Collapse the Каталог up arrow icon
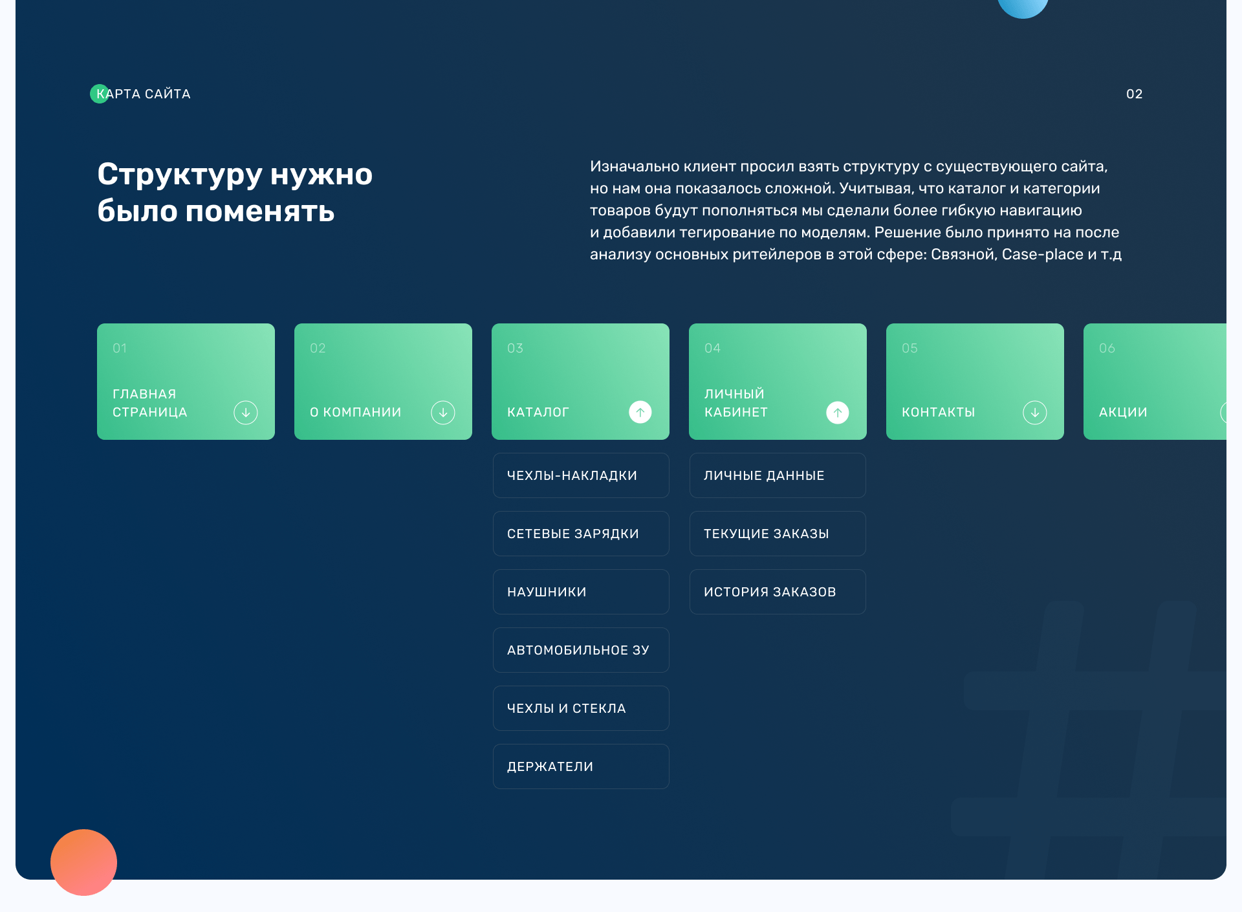The height and width of the screenshot is (912, 1242). click(x=640, y=412)
